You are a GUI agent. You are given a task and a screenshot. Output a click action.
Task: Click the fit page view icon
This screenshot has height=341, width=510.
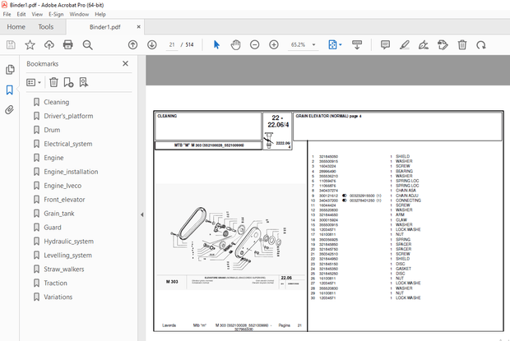(332, 45)
